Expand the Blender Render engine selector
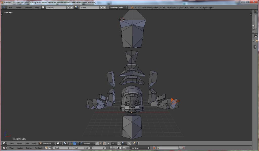Screen dimensions: 259x151 coord(118,8)
